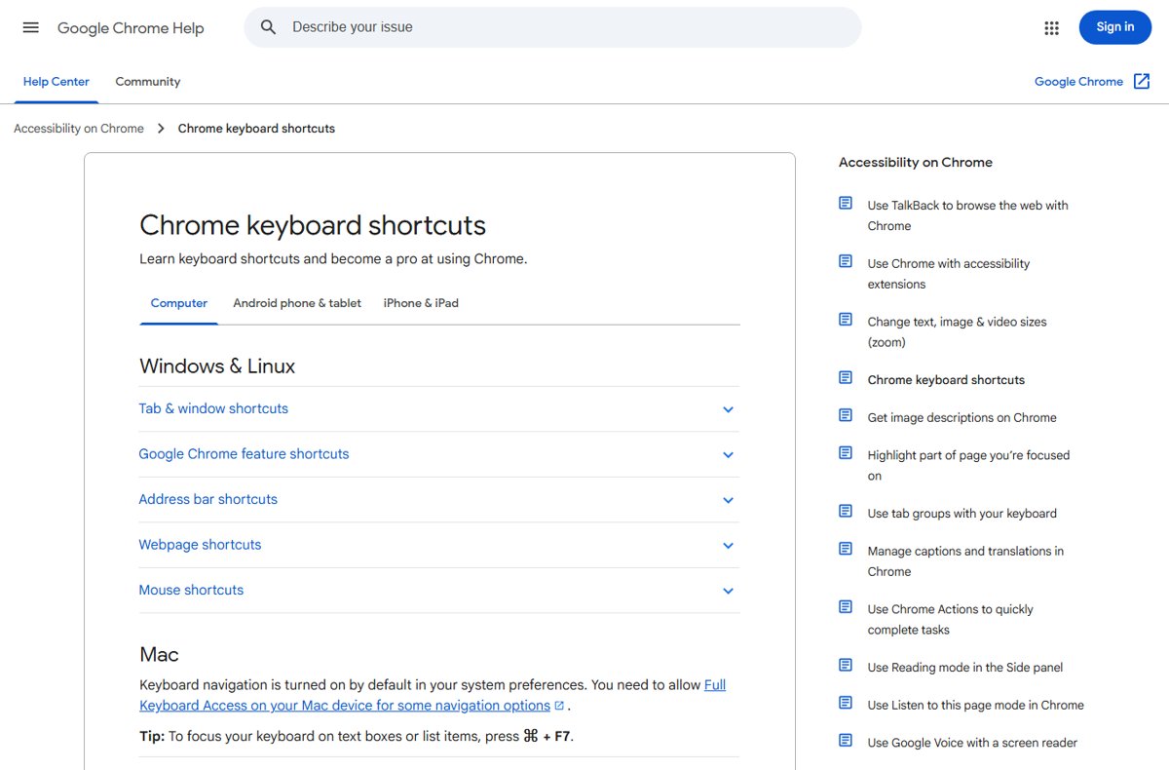The width and height of the screenshot is (1169, 770).
Task: Click article icon beside Chrome keyboard shortcuts
Action: click(846, 378)
